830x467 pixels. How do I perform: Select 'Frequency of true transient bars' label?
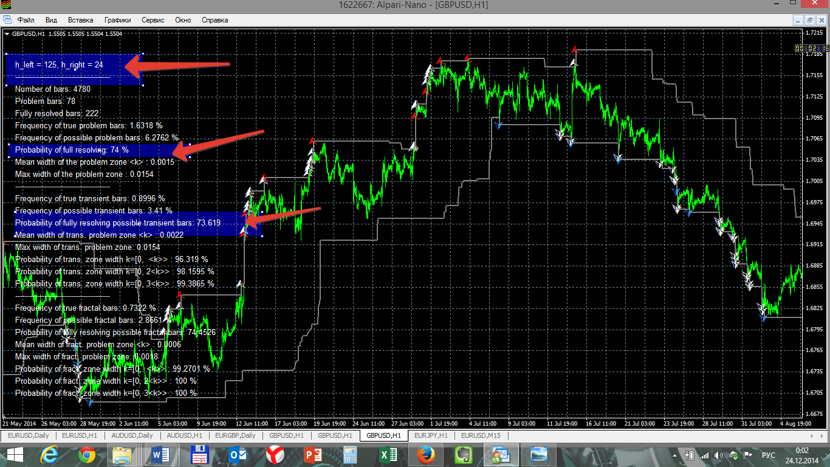[x=90, y=198]
